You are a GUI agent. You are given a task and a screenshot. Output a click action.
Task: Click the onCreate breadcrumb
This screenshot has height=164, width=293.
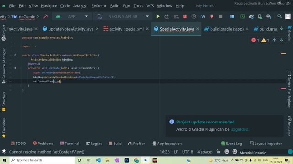pos(27,17)
